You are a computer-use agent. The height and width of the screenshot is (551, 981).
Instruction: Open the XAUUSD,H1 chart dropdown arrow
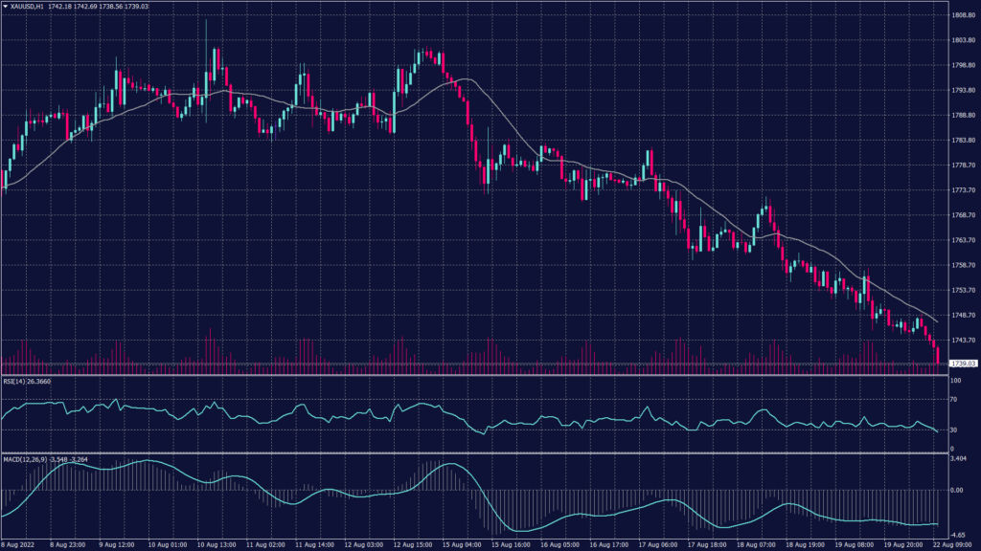click(8, 6)
